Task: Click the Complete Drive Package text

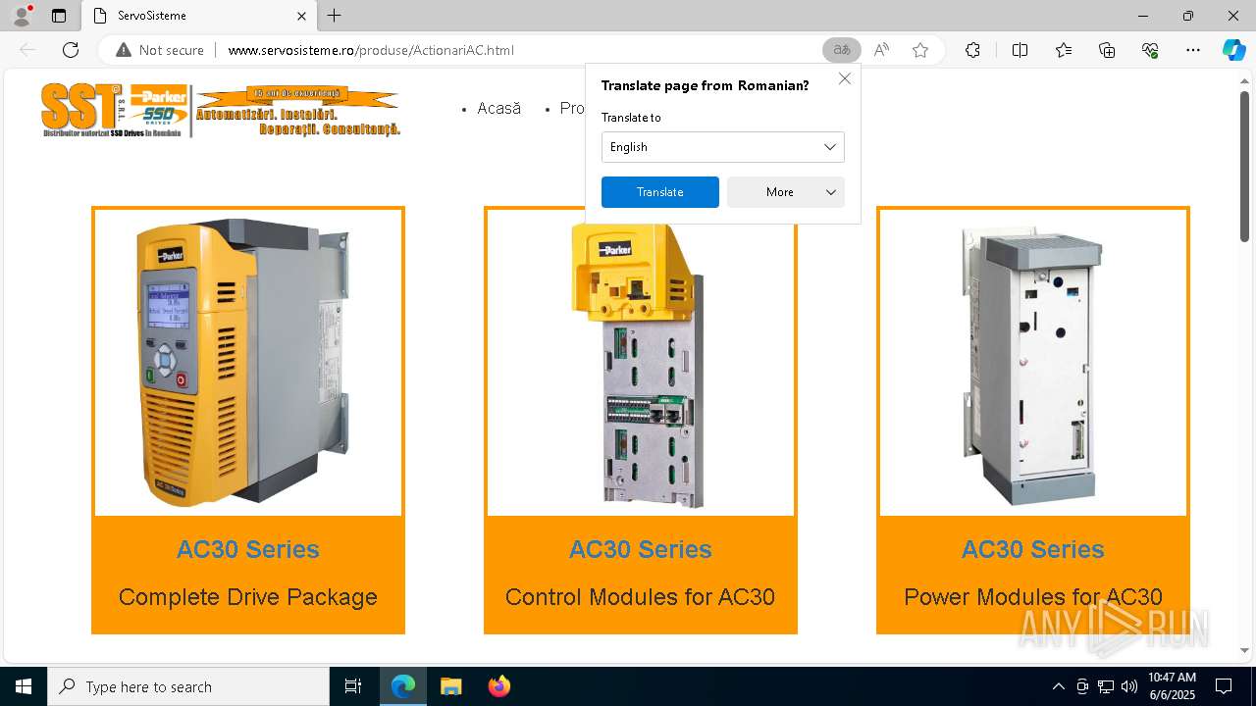Action: (248, 597)
